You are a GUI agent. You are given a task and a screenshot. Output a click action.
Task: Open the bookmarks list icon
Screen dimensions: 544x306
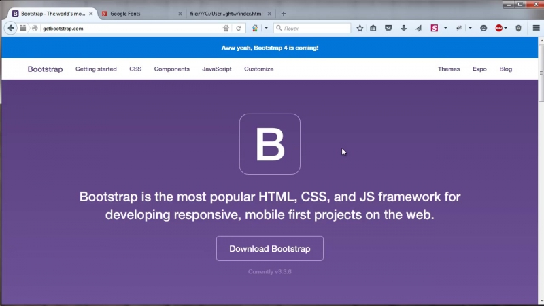pos(373,28)
